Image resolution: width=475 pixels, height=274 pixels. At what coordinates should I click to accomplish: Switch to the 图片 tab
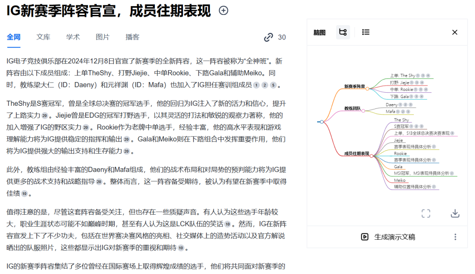coord(102,37)
